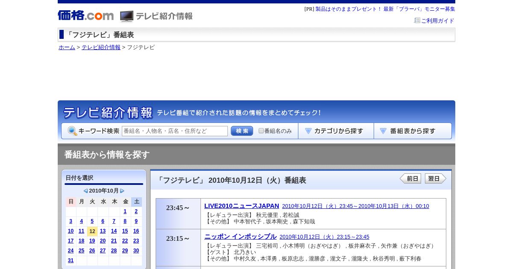
Task: Select October 5 in the calendar
Action: coord(92,221)
